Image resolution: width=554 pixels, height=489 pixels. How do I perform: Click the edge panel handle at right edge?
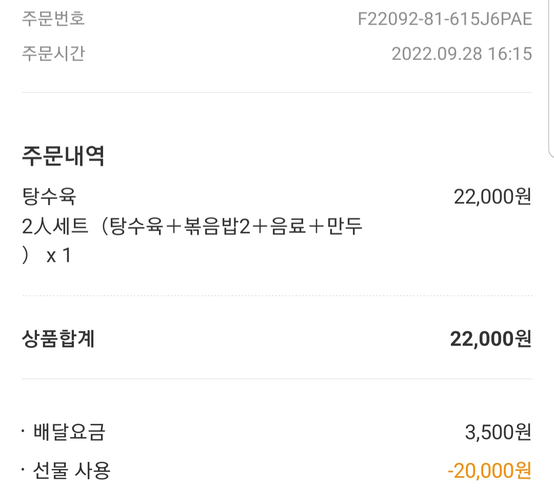[x=551, y=79]
